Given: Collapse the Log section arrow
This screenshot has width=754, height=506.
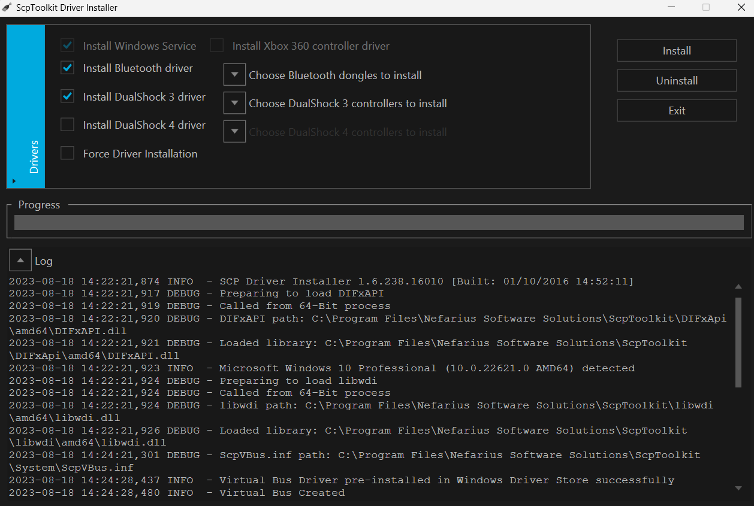Looking at the screenshot, I should click(x=20, y=260).
